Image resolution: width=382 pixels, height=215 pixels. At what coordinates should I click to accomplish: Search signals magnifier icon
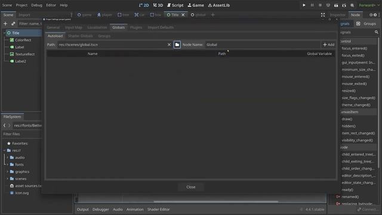click(x=377, y=32)
